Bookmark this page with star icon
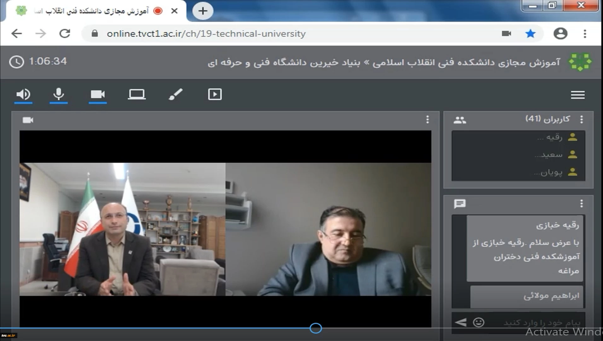The height and width of the screenshot is (341, 603). pos(531,33)
